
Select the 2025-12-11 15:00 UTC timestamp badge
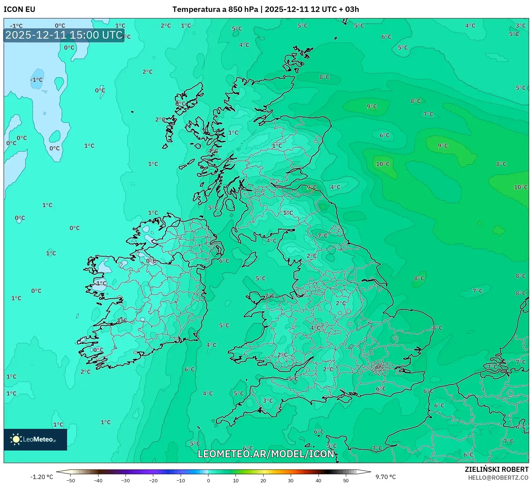coord(63,35)
